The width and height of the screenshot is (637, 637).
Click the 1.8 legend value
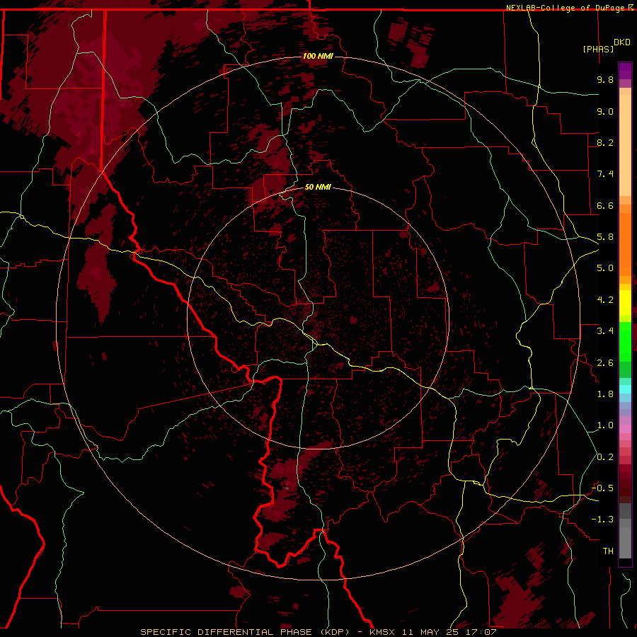pos(605,394)
